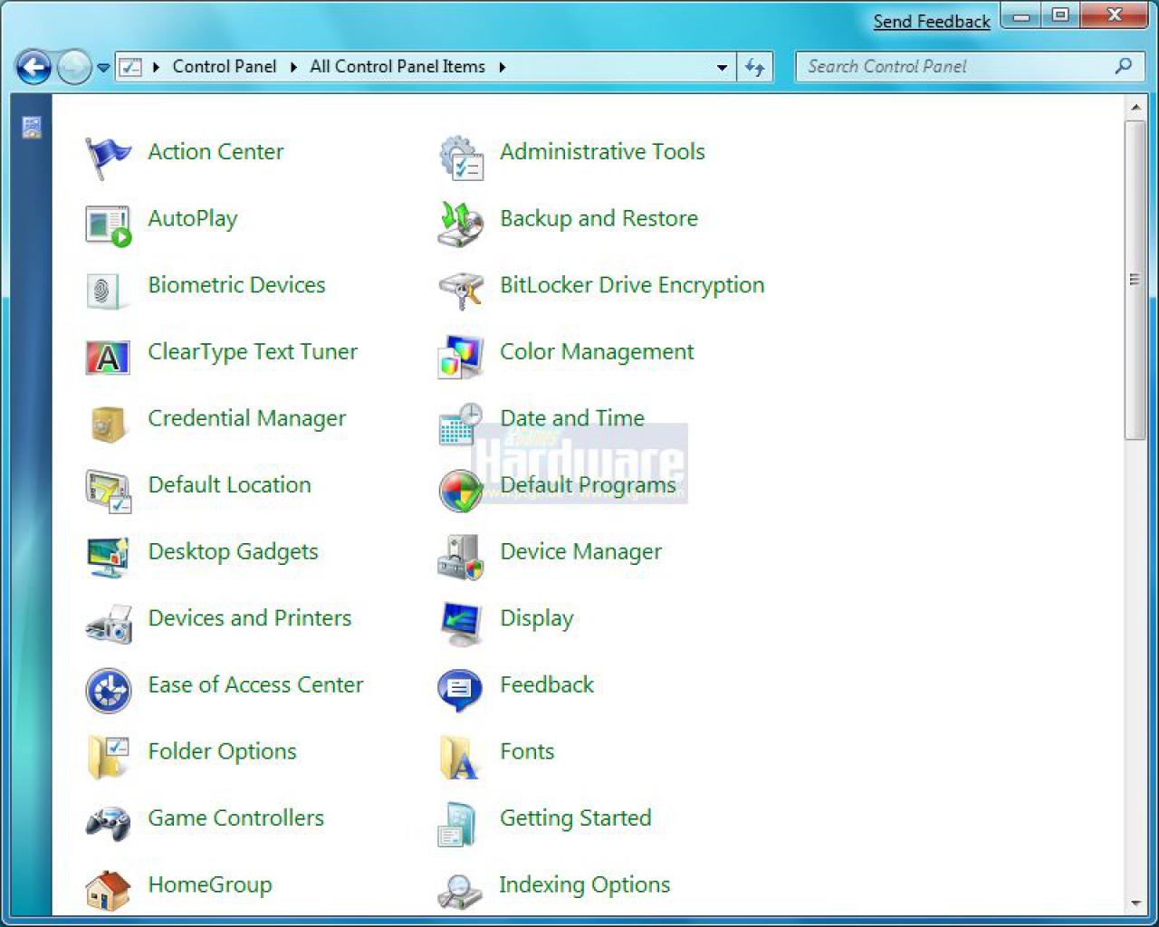Select the All Control Panel Items breadcrumb
The height and width of the screenshot is (927, 1159).
click(398, 66)
